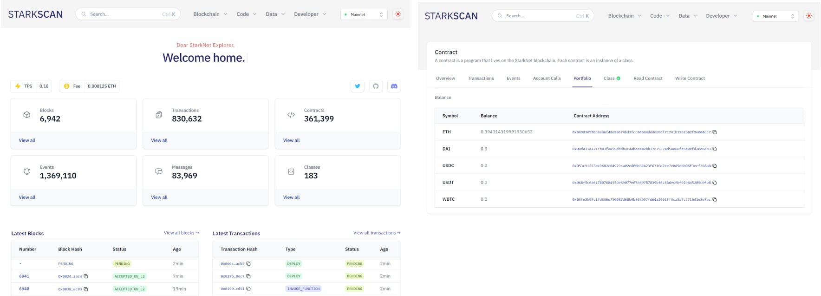Click View all under Contracts card

click(292, 140)
